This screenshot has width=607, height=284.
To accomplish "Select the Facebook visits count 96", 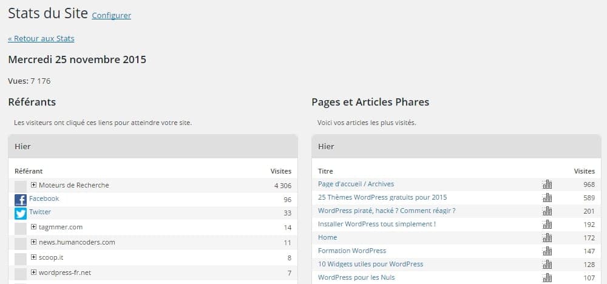I will point(287,200).
